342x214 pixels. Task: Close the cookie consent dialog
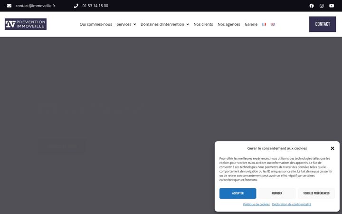click(332, 148)
